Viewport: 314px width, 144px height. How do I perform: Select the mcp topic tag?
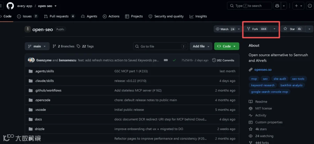254,79
